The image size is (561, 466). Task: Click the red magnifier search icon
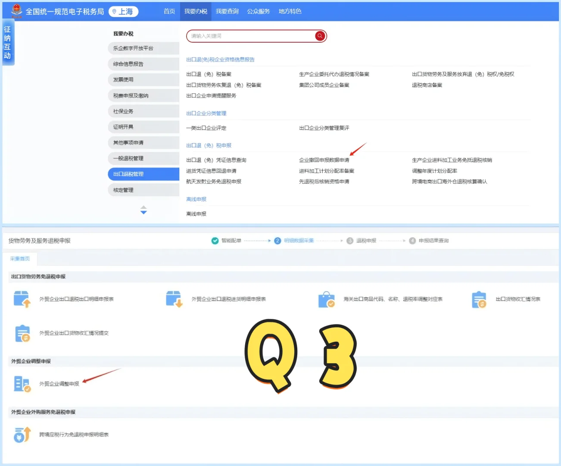pyautogui.click(x=320, y=36)
